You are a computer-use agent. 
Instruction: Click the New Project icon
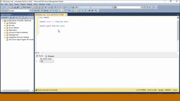3,7
